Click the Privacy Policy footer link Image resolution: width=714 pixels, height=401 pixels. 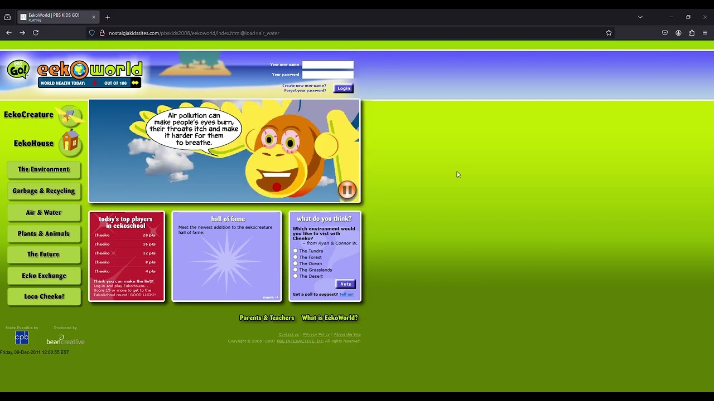click(x=316, y=335)
